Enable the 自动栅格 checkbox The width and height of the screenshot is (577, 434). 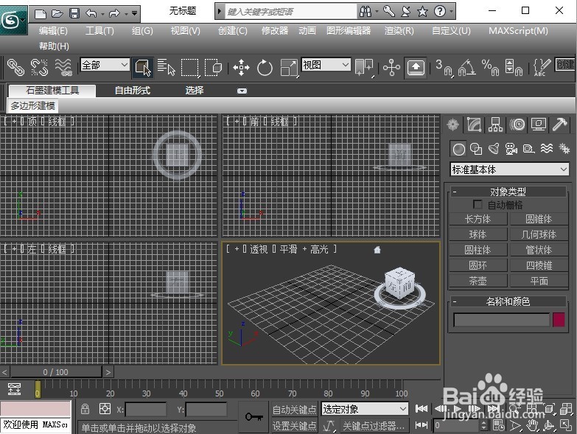click(x=478, y=205)
